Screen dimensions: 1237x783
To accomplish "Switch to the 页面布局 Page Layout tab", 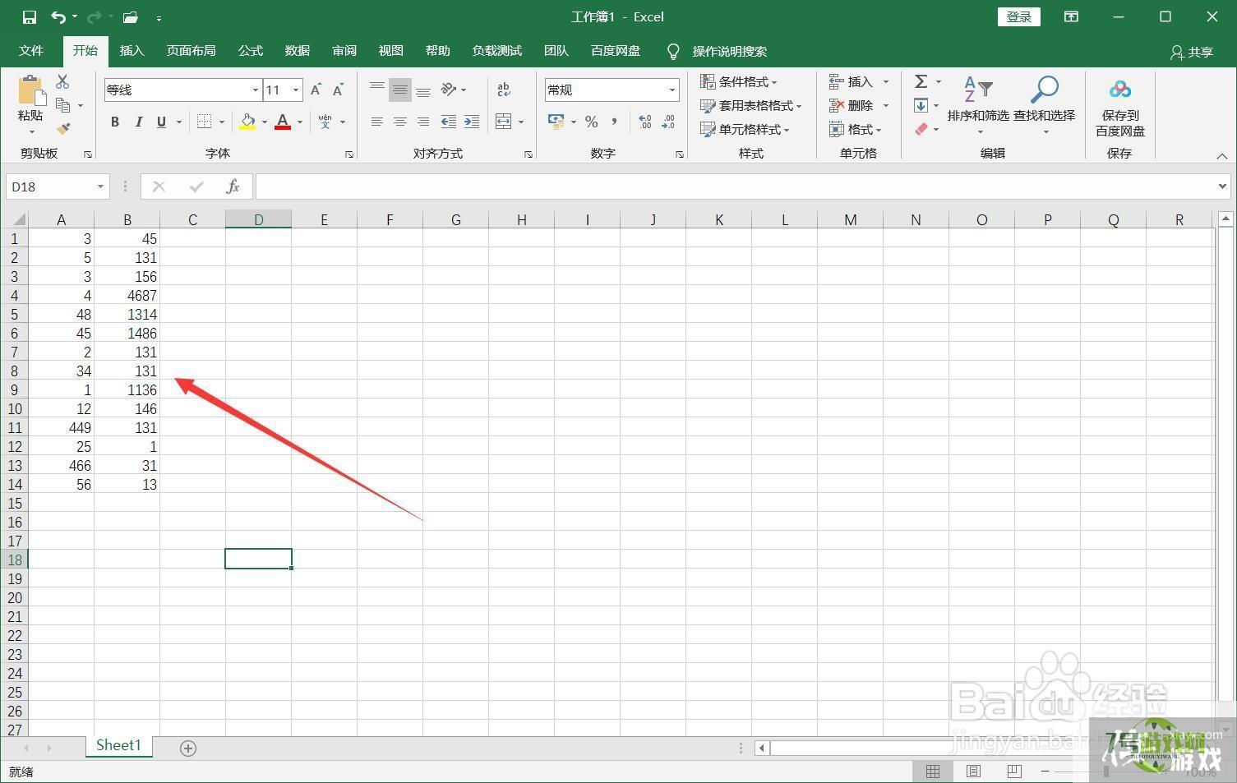I will 191,51.
